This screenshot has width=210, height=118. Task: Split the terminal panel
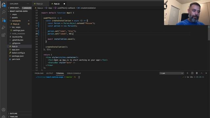tap(192, 73)
